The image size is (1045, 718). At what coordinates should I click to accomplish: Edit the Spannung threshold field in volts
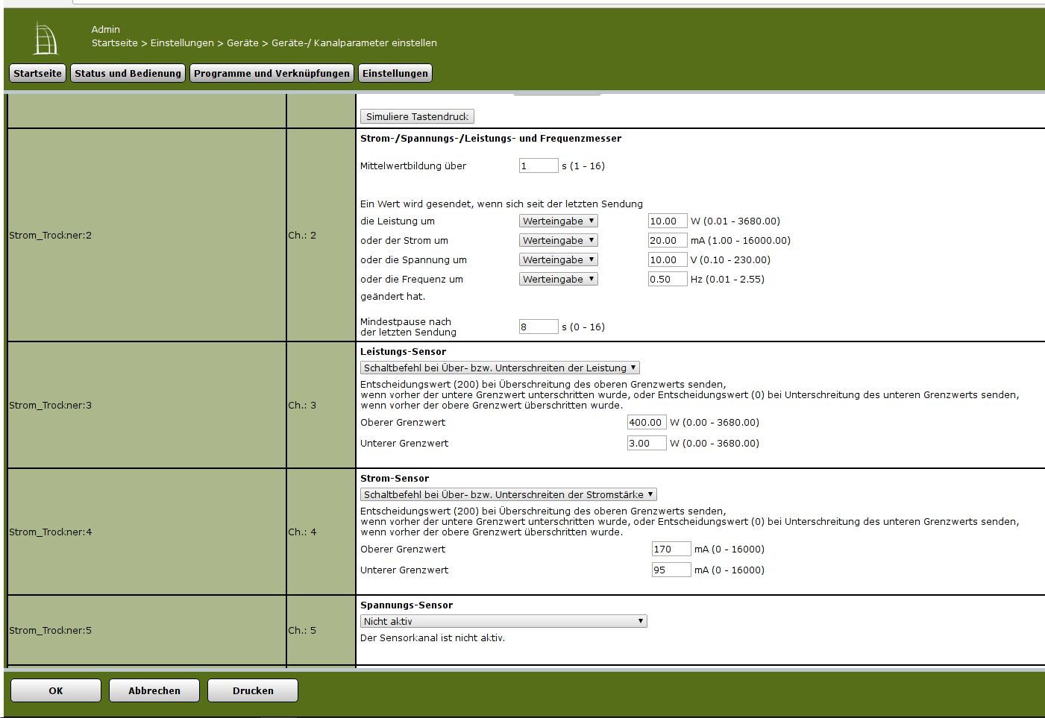pyautogui.click(x=668, y=259)
